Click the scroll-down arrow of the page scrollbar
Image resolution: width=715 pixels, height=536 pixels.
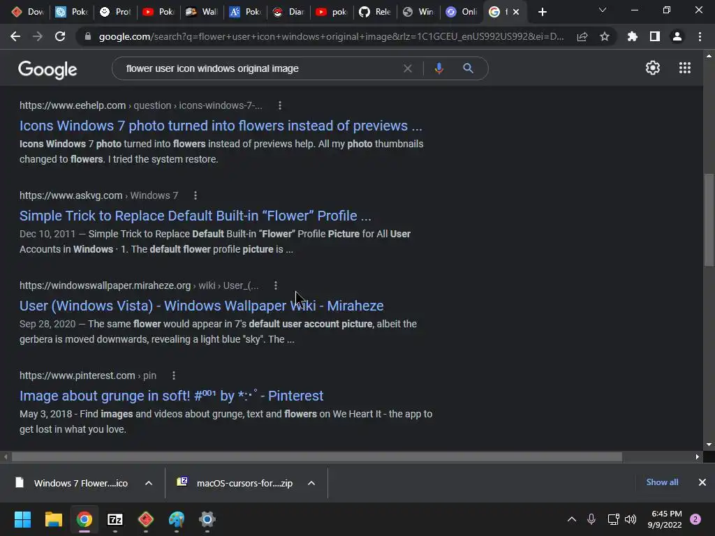pyautogui.click(x=709, y=445)
